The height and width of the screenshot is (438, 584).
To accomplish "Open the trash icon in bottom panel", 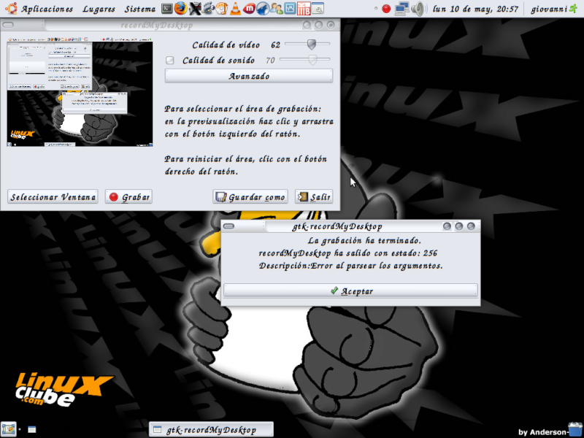I will pyautogui.click(x=575, y=429).
